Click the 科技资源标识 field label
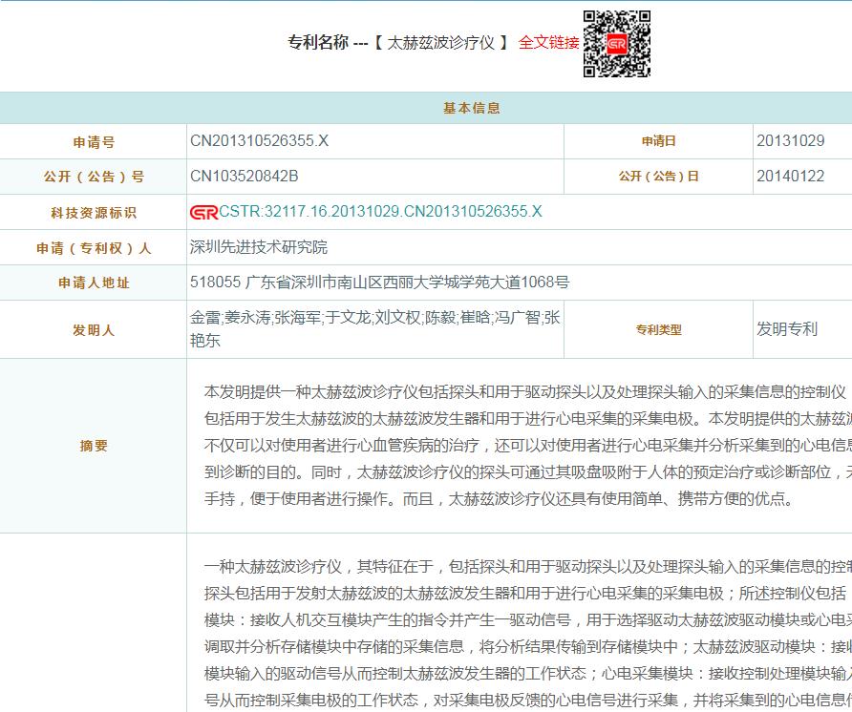This screenshot has width=852, height=712. (x=94, y=213)
